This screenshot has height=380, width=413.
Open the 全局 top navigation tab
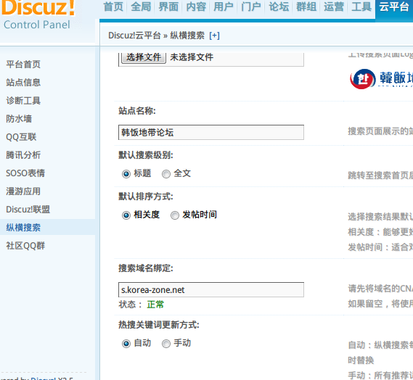(x=141, y=7)
